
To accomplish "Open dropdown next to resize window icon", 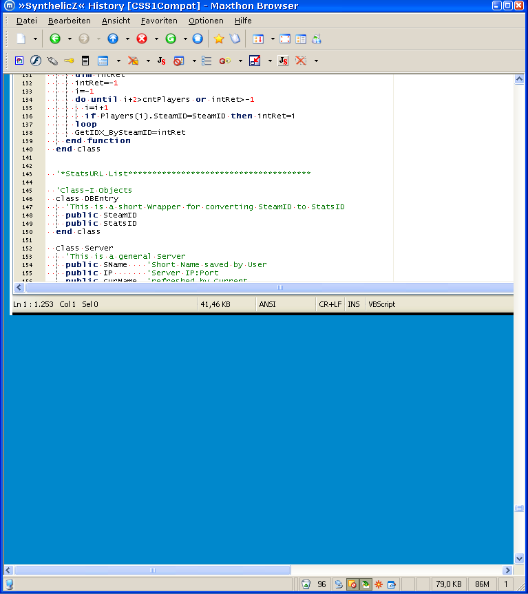I will click(270, 61).
